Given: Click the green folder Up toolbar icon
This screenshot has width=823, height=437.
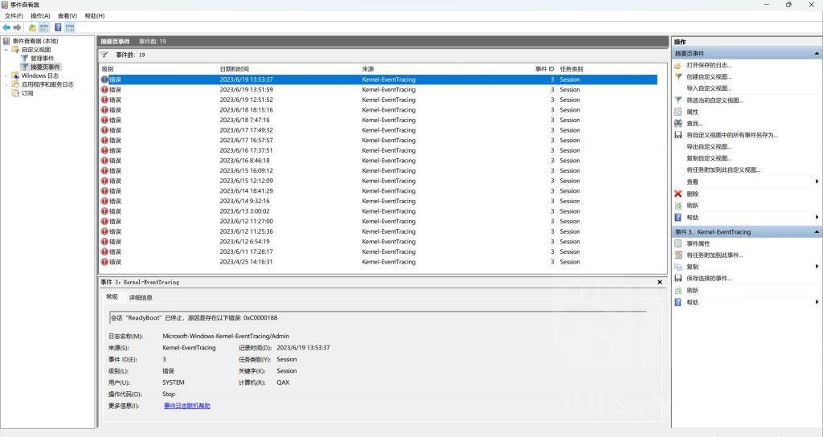Looking at the screenshot, I should tap(32, 27).
